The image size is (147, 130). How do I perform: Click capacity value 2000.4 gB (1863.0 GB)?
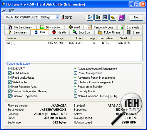point(50,114)
